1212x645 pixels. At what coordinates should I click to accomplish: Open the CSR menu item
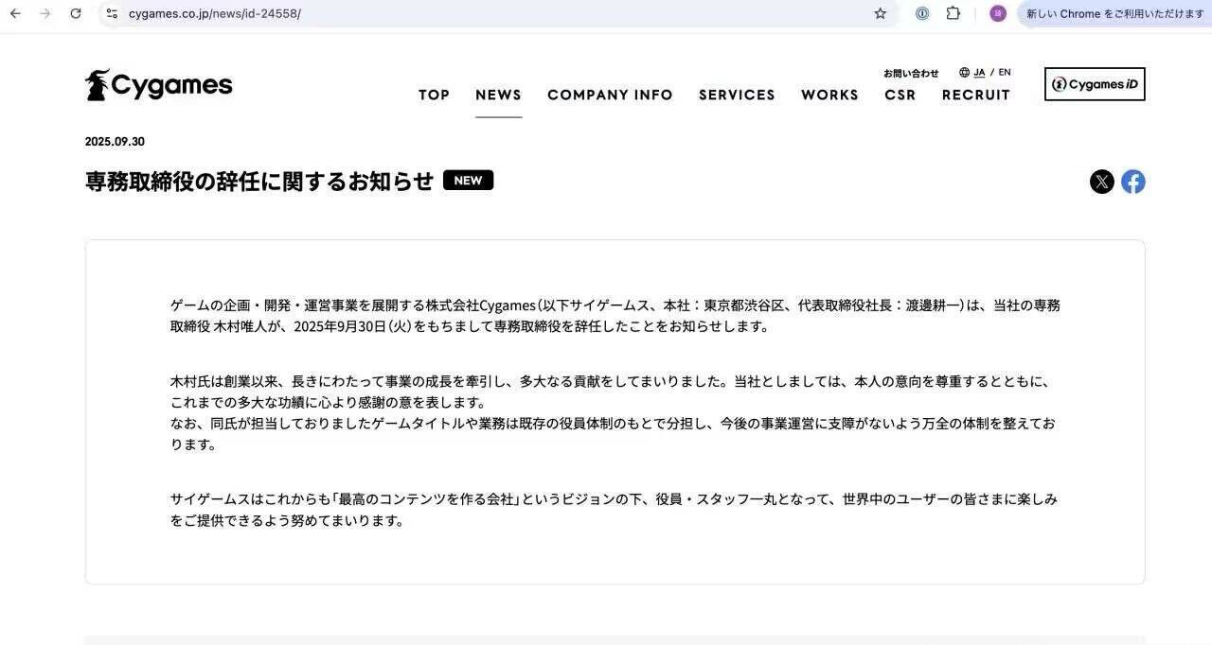(x=900, y=95)
